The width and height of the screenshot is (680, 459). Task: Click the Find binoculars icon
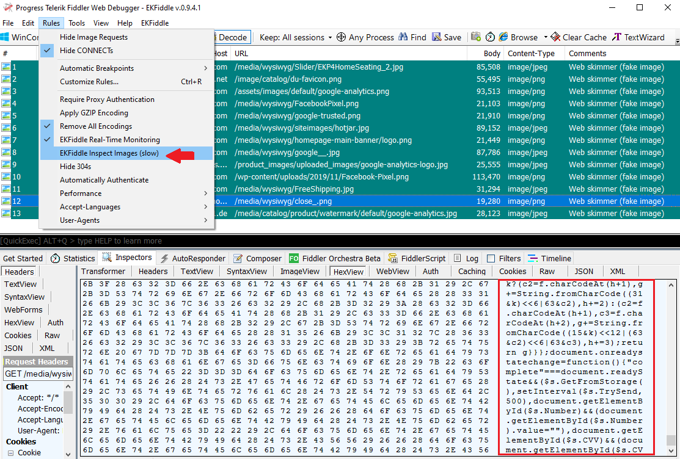403,37
